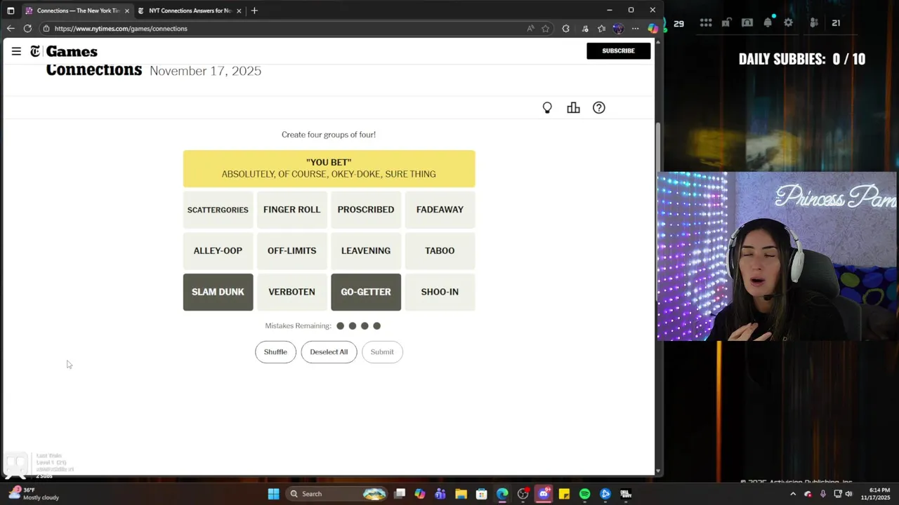899x505 pixels.
Task: Select the SHOO-IN tile
Action: coord(440,292)
